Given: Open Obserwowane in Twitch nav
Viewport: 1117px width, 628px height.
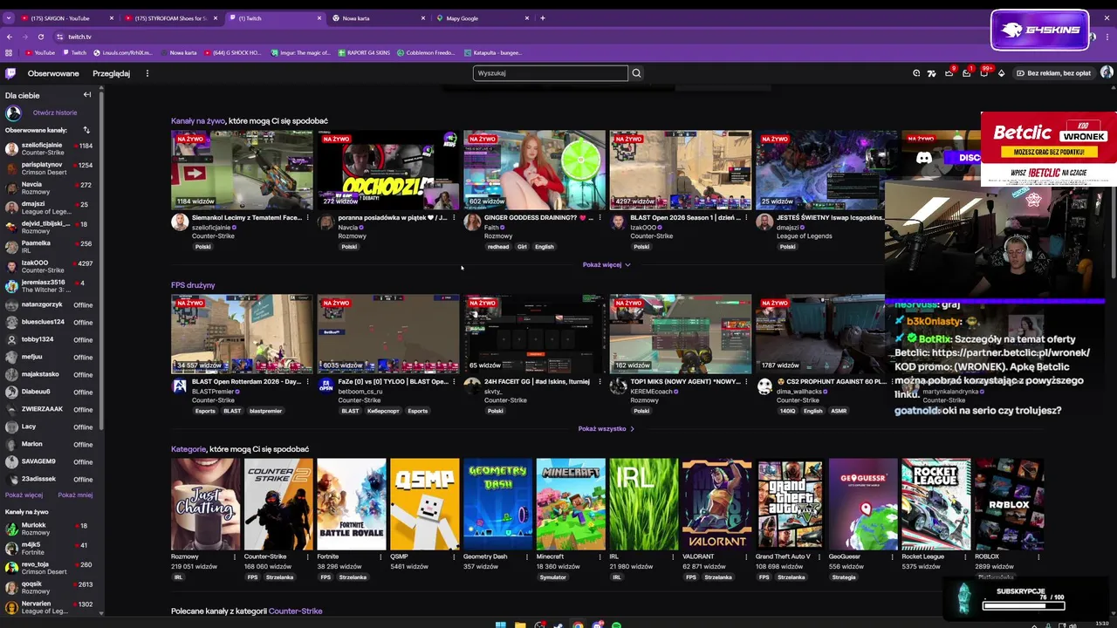Looking at the screenshot, I should [53, 73].
